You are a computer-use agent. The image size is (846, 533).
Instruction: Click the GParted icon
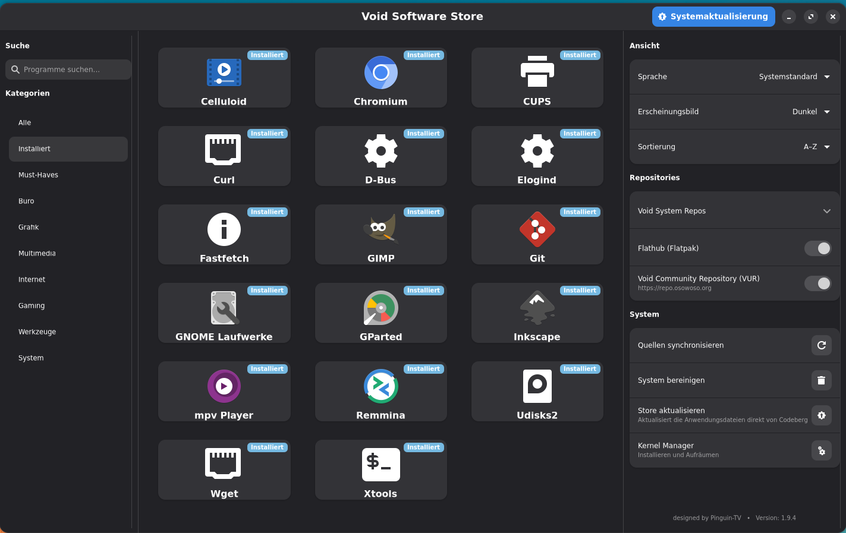tap(380, 308)
